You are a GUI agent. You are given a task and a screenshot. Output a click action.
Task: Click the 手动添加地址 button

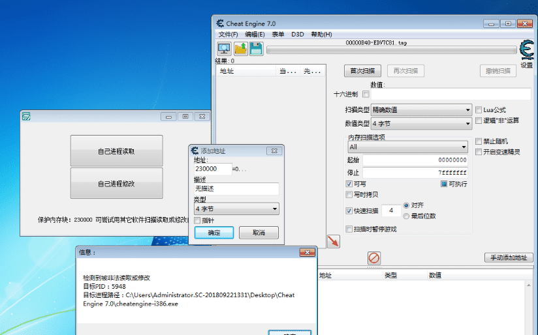(x=509, y=257)
